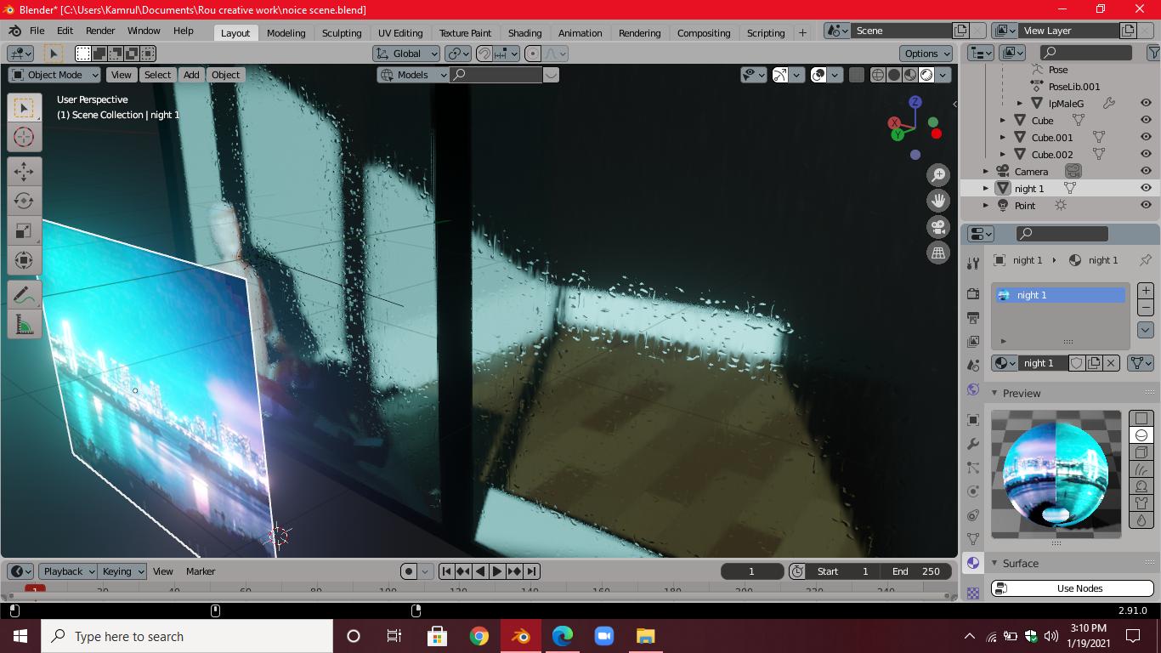Select the fluid drop preview shape
Screen dimensions: 1161x653
1141,520
